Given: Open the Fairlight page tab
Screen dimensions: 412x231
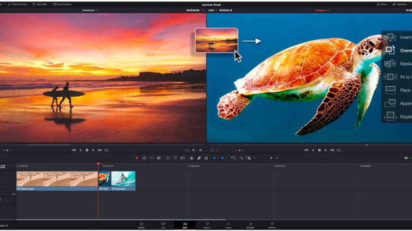Looking at the screenshot, I should point(250,225).
